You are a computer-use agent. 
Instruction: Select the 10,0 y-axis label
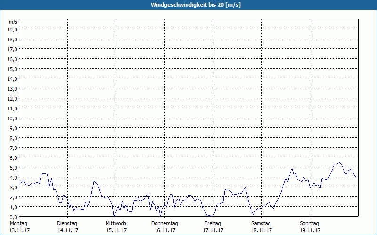tap(13, 118)
